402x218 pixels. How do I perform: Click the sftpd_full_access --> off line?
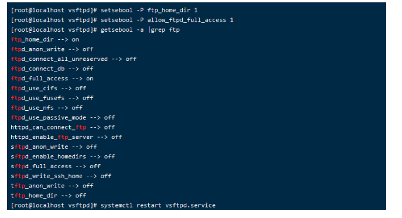pyautogui.click(x=56, y=166)
